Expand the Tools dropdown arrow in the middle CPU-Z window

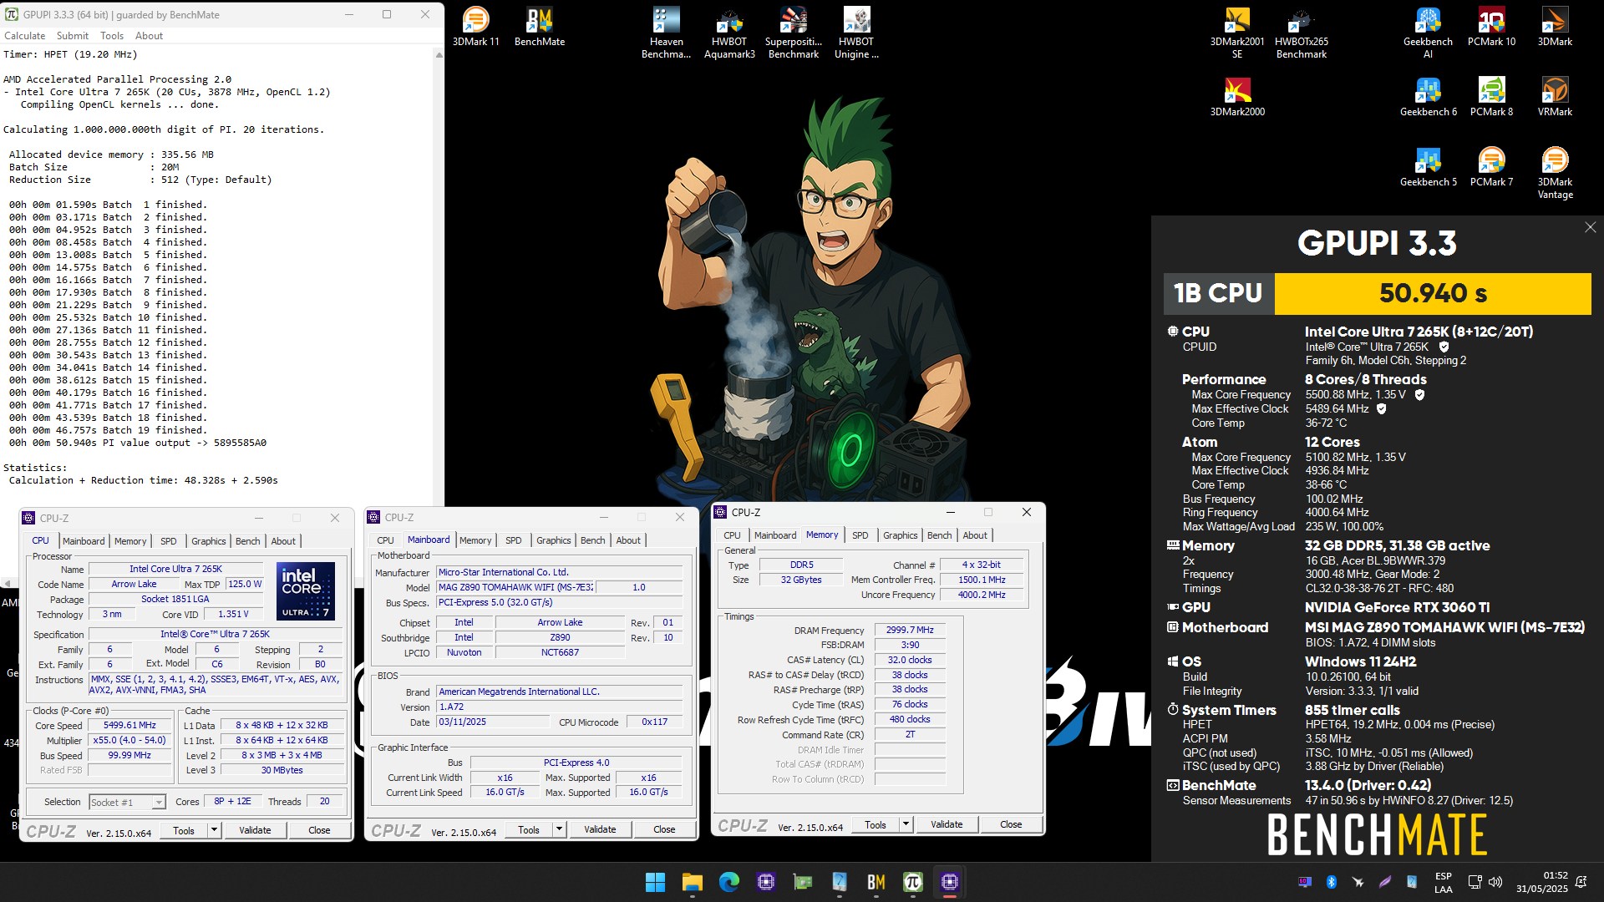tap(560, 829)
